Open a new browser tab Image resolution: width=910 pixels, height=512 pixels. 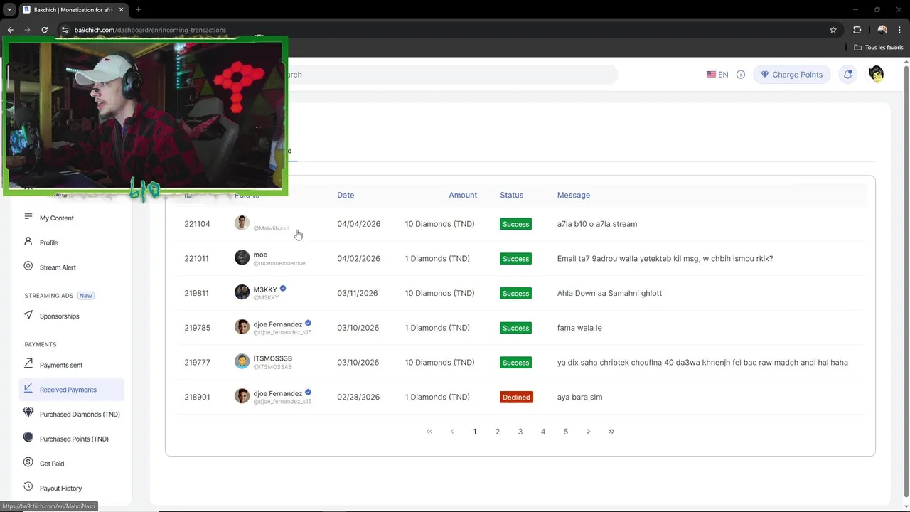pyautogui.click(x=138, y=9)
